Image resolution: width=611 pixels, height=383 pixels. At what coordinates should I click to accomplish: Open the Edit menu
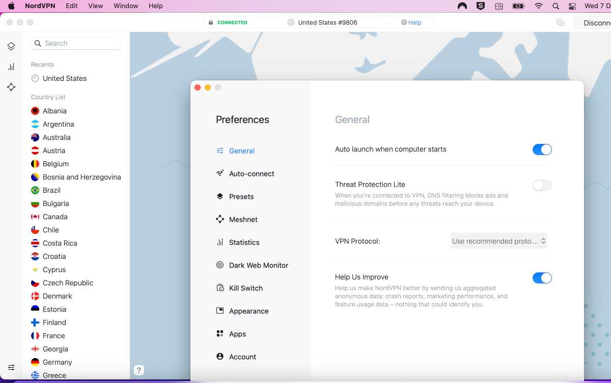[x=72, y=6]
